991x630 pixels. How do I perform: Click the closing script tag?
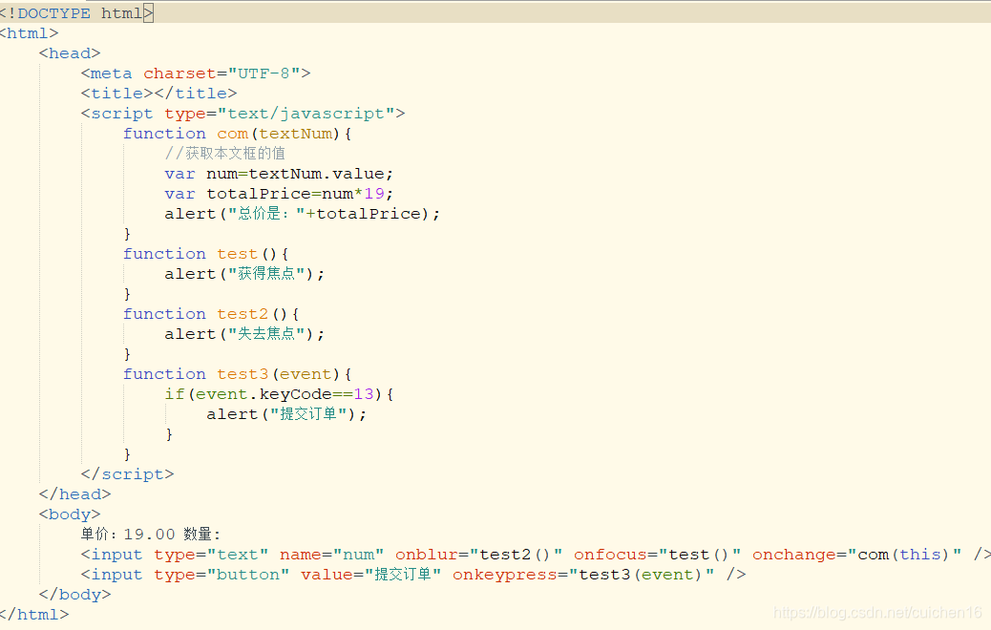pos(128,474)
